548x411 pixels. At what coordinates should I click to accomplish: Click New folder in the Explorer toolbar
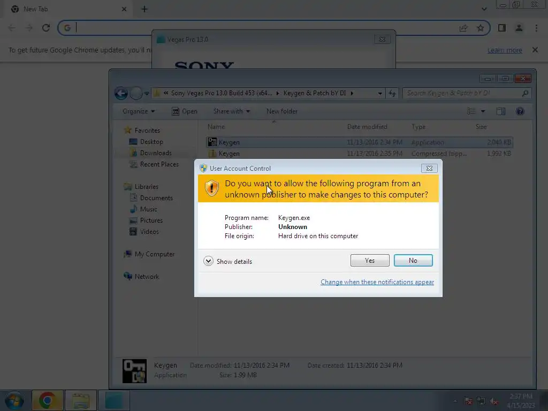pos(281,111)
